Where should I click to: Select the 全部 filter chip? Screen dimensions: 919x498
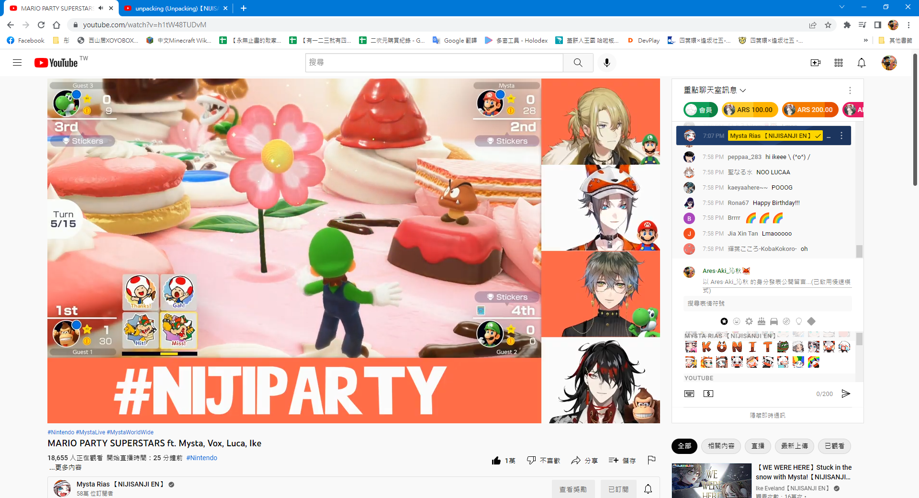684,446
